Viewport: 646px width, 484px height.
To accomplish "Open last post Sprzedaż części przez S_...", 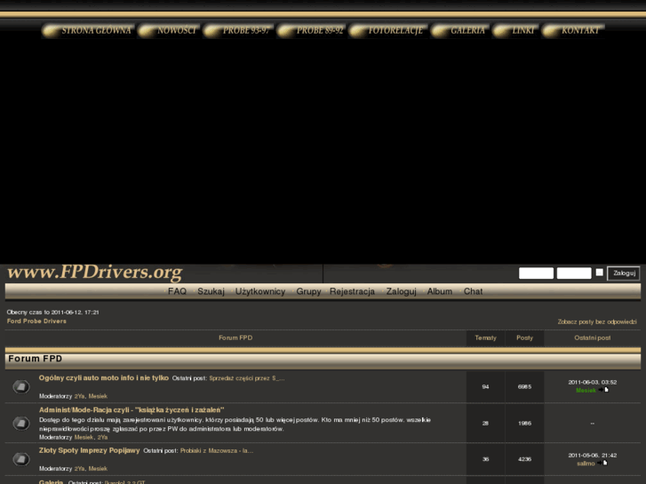I will click(247, 378).
